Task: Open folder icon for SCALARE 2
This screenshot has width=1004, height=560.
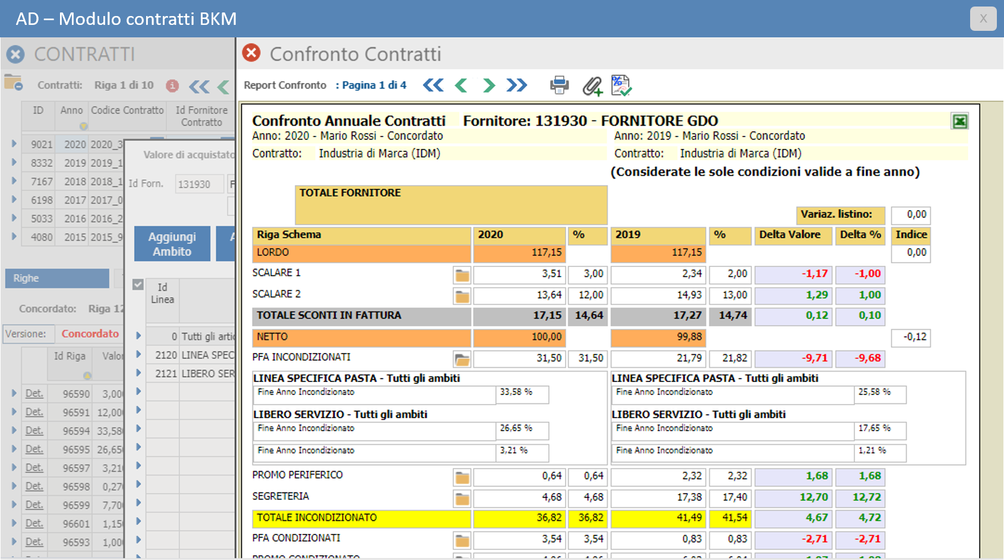Action: pos(462,296)
